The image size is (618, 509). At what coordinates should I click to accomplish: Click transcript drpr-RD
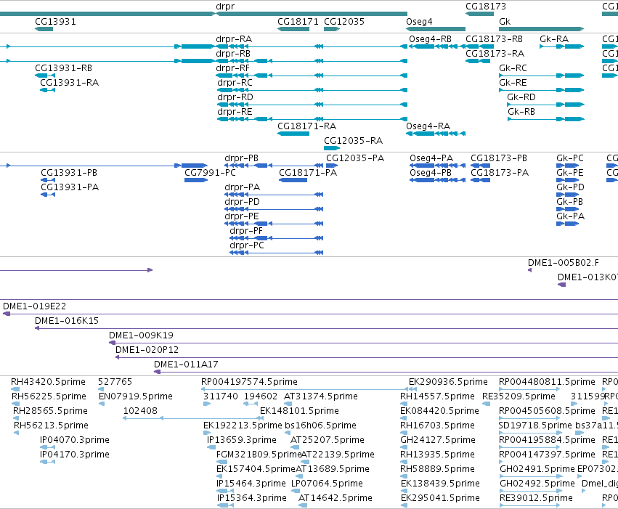(x=235, y=97)
